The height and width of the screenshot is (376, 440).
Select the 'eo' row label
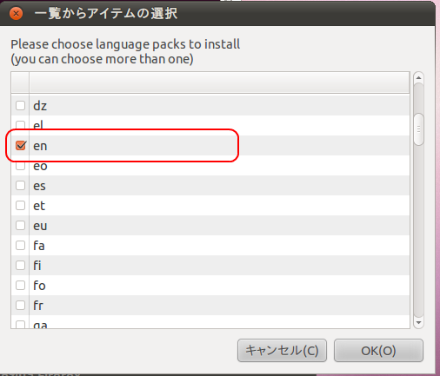(x=40, y=166)
